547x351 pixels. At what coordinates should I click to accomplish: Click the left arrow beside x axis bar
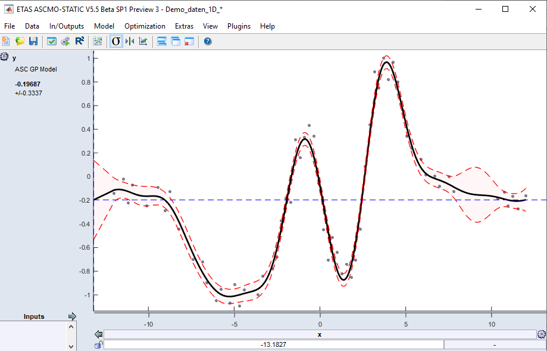click(x=99, y=334)
